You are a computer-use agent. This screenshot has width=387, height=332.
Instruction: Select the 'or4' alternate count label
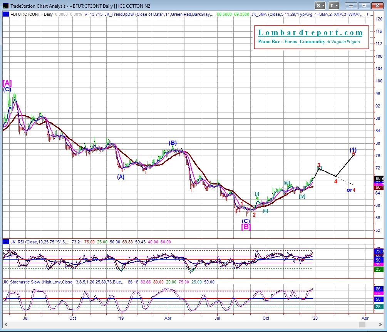pos(351,190)
